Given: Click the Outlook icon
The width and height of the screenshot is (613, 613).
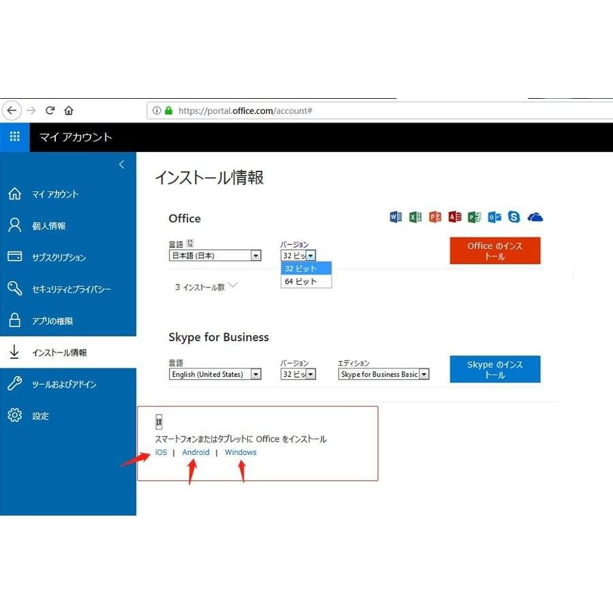Looking at the screenshot, I should pyautogui.click(x=494, y=217).
